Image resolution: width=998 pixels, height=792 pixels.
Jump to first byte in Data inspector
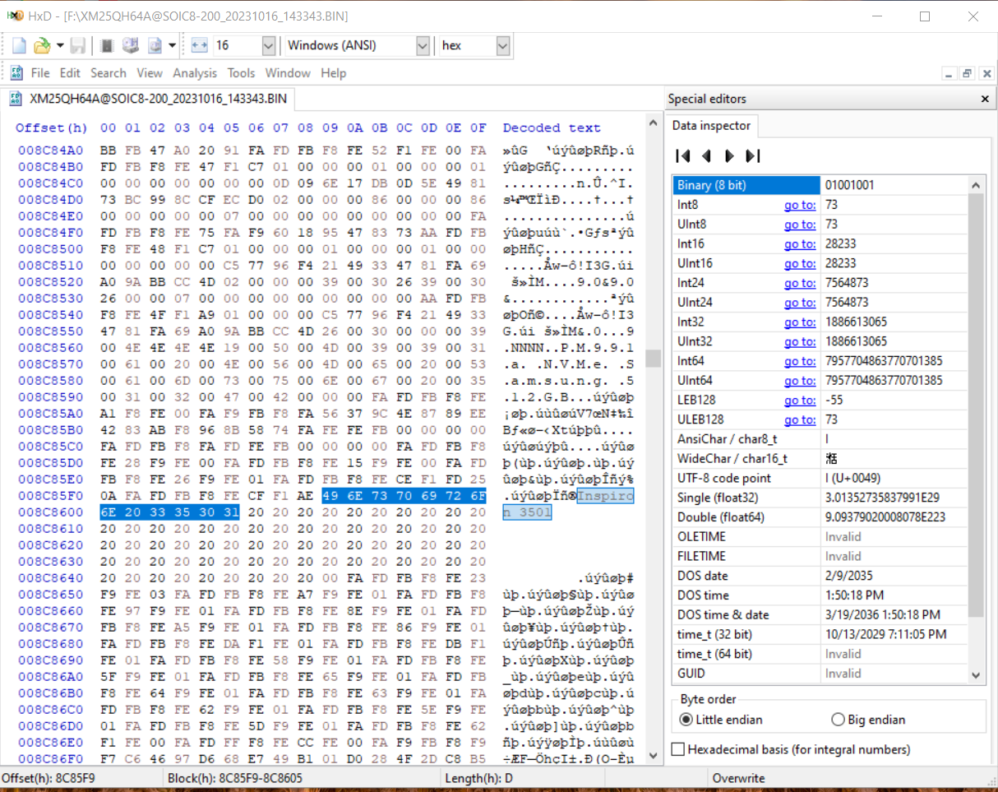tap(682, 155)
